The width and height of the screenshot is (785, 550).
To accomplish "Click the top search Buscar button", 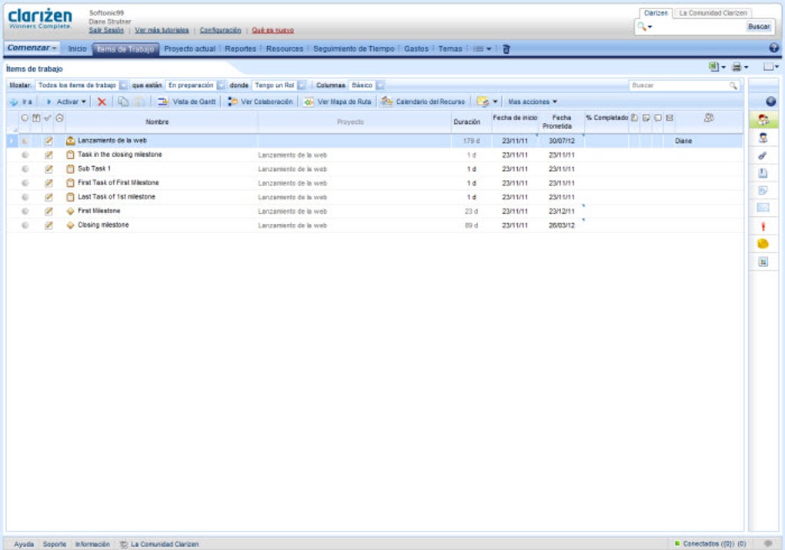I will [759, 26].
